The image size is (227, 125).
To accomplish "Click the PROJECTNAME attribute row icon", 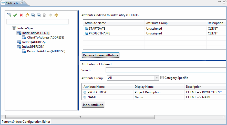I will click(86, 33).
